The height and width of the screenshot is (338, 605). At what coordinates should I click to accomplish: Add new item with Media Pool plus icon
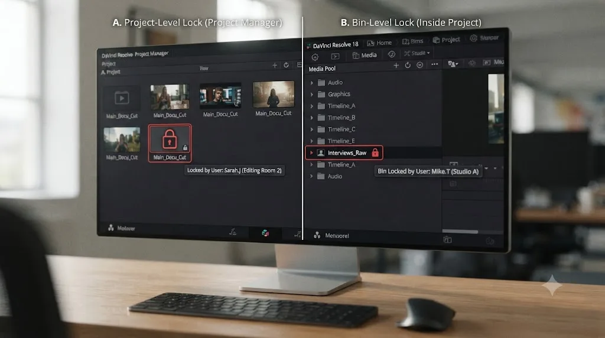pos(396,65)
